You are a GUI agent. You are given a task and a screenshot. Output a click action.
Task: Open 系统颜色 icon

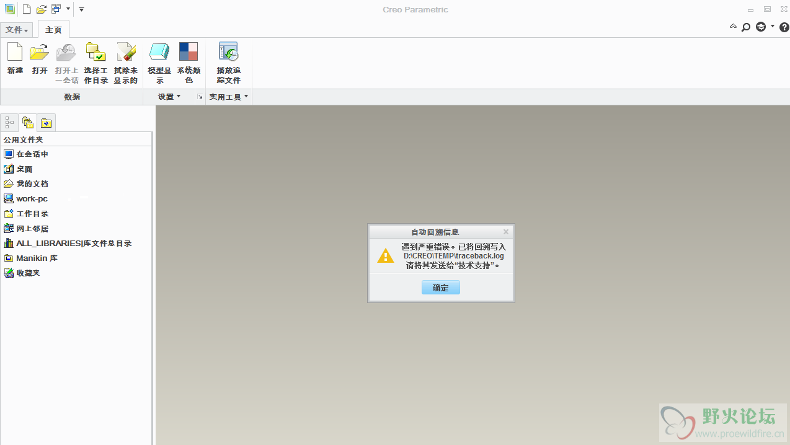click(189, 52)
